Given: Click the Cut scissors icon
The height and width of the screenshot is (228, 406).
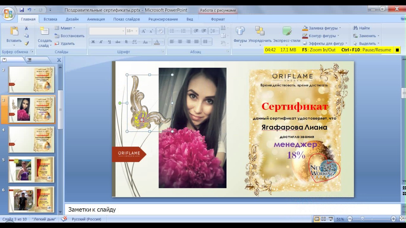Looking at the screenshot, I should coord(26,28).
